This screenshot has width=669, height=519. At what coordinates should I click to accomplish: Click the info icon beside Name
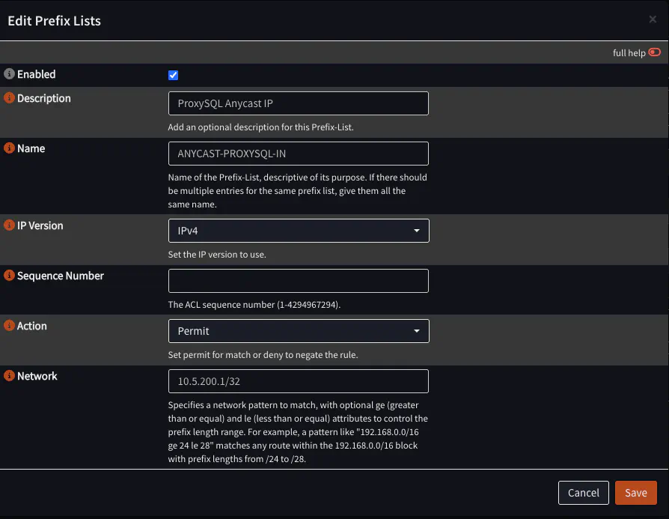(x=9, y=148)
